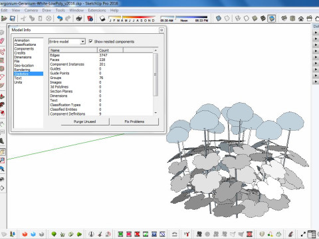Screen dimensions: 319x239
Task: Select the Hidden Line style icon
Action: [247, 19]
